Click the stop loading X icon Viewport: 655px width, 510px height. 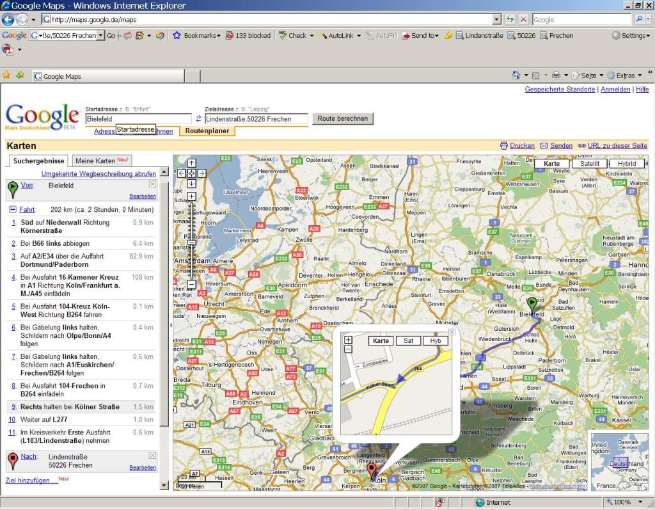(x=523, y=19)
